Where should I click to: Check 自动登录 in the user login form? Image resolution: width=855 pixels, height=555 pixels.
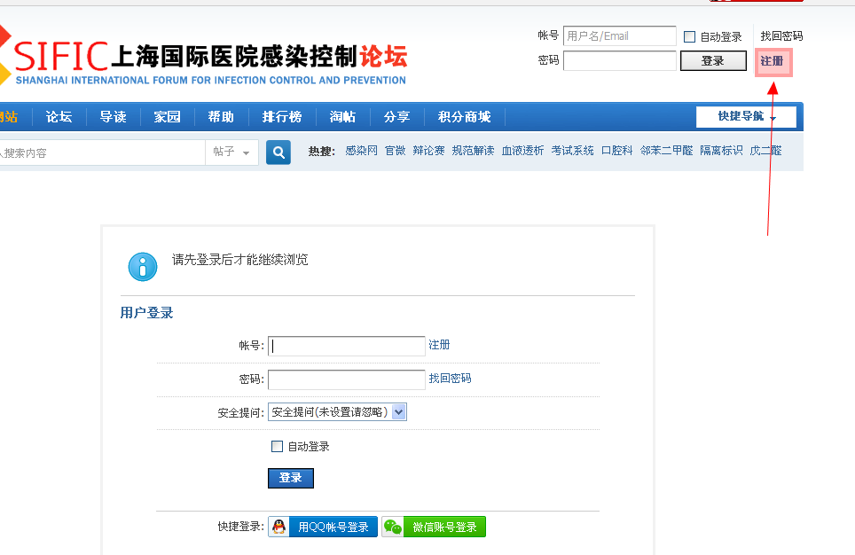(x=277, y=446)
